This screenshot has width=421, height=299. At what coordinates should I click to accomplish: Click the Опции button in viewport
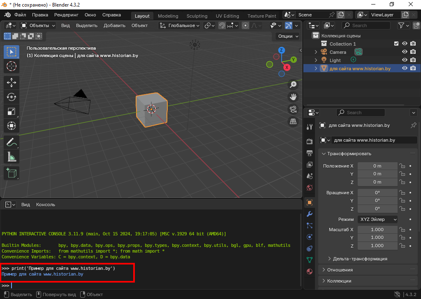tap(288, 36)
